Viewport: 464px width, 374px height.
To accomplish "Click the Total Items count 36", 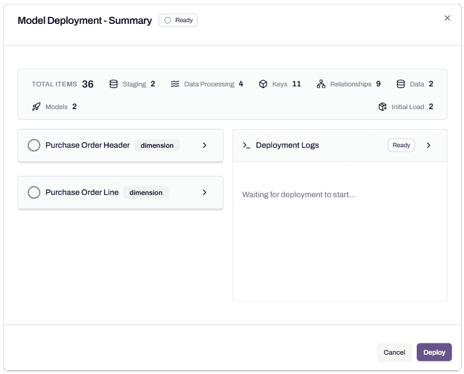I will pyautogui.click(x=88, y=84).
